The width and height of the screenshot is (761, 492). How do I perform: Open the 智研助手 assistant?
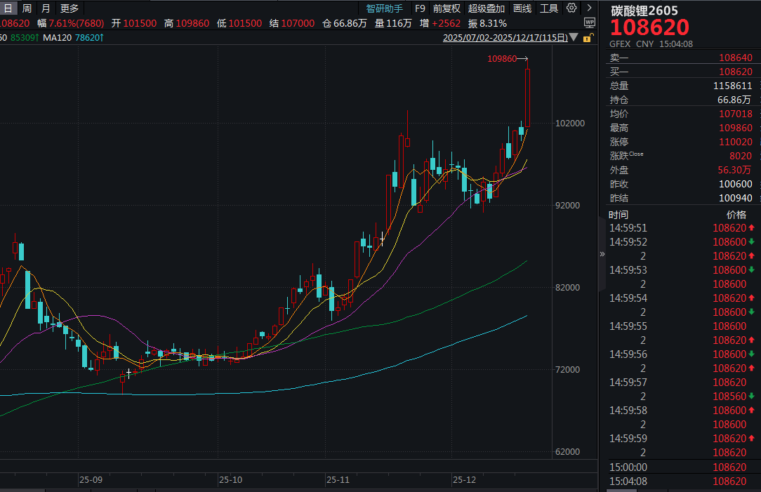(x=385, y=8)
